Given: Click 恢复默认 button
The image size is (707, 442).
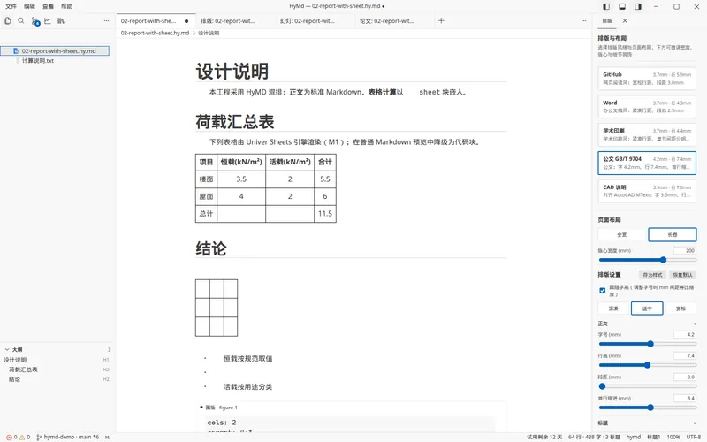Looking at the screenshot, I should [x=682, y=275].
